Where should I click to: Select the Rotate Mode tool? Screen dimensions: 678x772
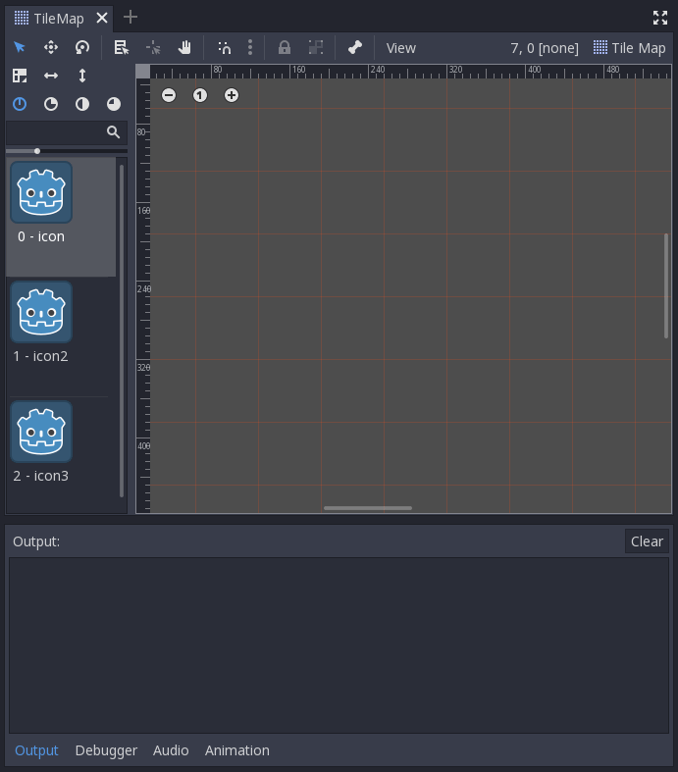82,47
